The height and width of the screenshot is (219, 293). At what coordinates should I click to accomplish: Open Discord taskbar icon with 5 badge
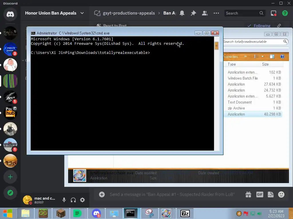point(97,213)
